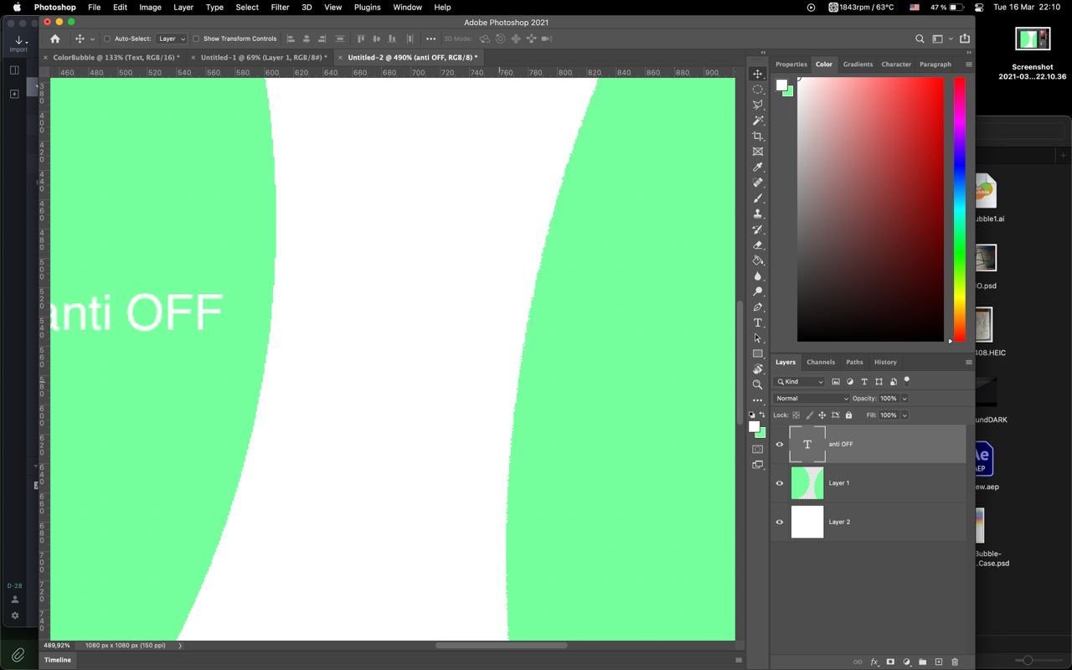This screenshot has height=670, width=1072.
Task: Activate the Horizontal Type tool
Action: point(758,322)
